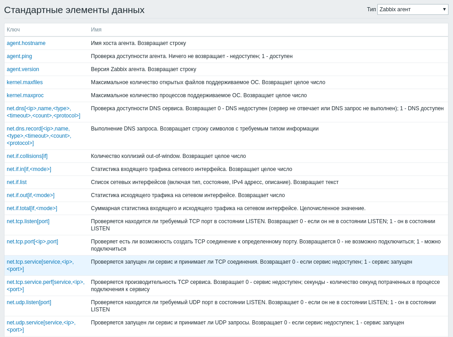453x337 pixels.
Task: Select the net.if.total[if,<mode>] key
Action: click(x=32, y=208)
